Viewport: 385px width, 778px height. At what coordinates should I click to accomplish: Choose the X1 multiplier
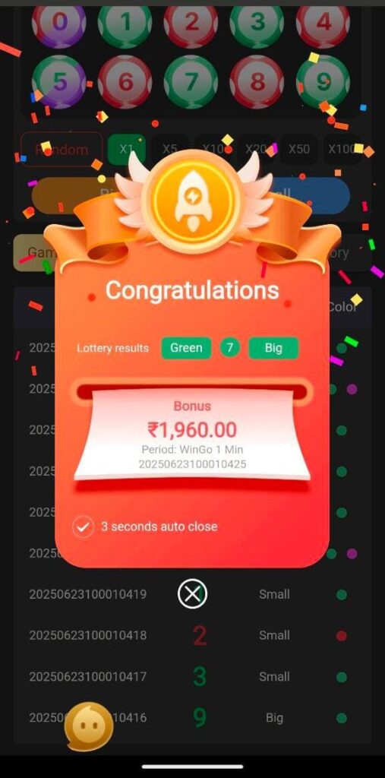[127, 149]
